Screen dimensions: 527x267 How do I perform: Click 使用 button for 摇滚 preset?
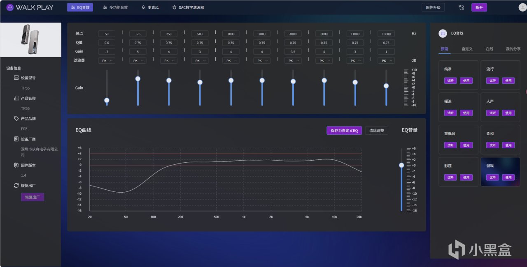466,113
